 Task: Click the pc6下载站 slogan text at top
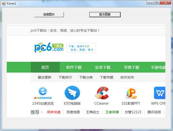[x=65, y=30]
